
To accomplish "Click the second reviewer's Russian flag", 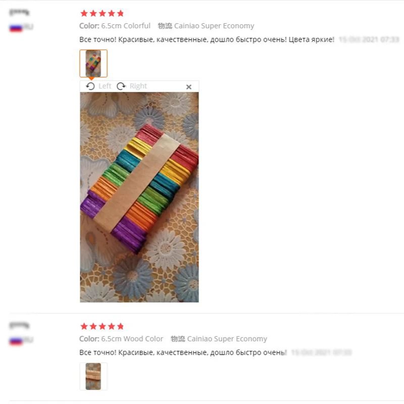I will pos(16,341).
